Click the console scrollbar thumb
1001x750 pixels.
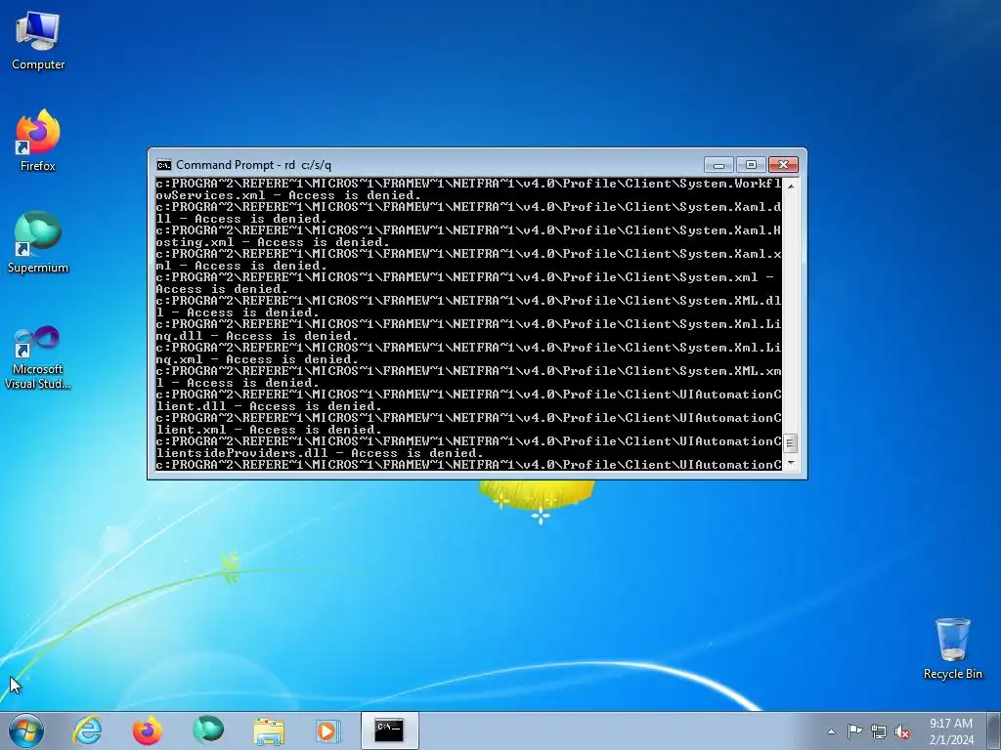[x=790, y=442]
